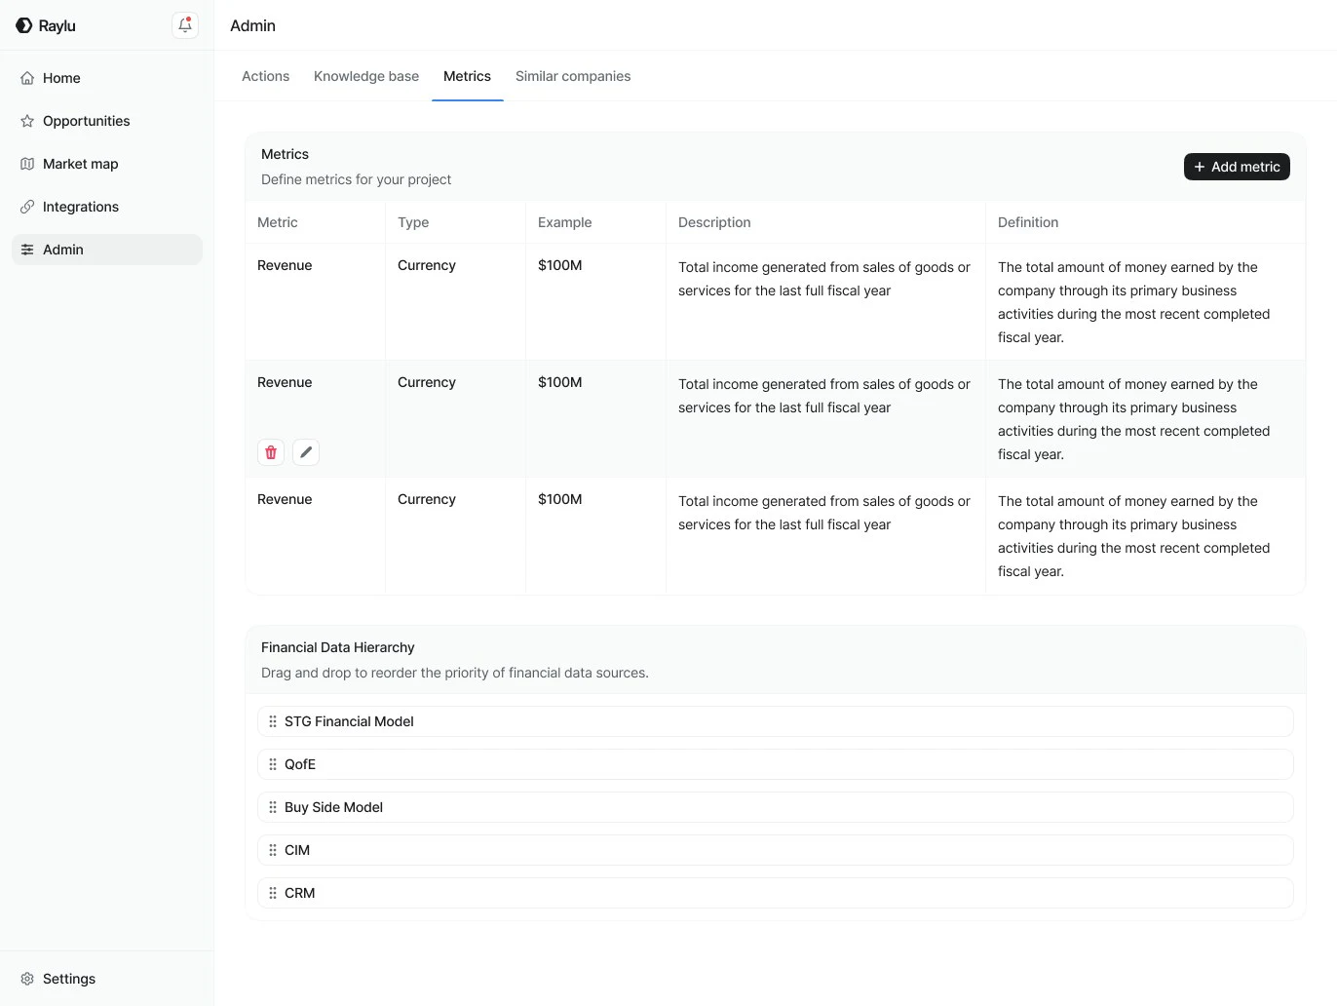This screenshot has height=1006, width=1337.
Task: Click the Add metric button
Action: click(1237, 167)
